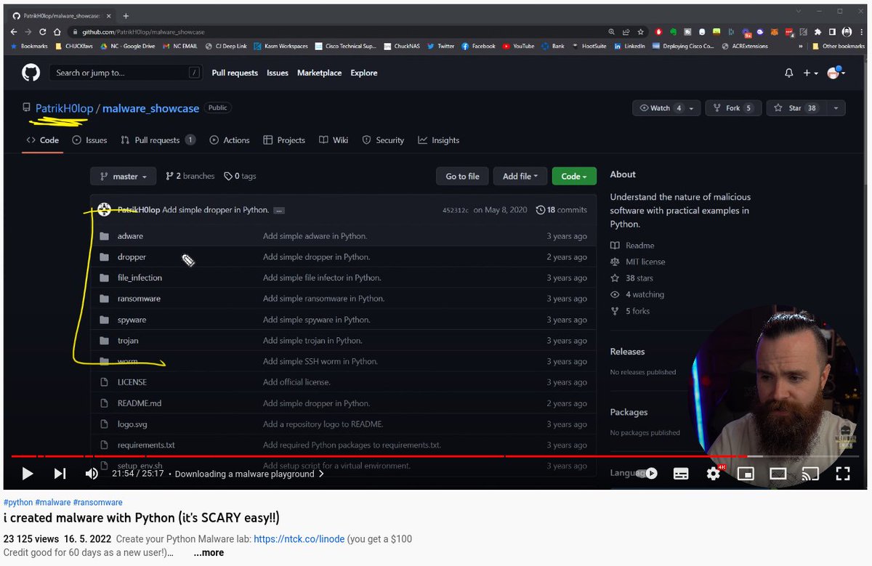Open requirements.txt file

[146, 445]
